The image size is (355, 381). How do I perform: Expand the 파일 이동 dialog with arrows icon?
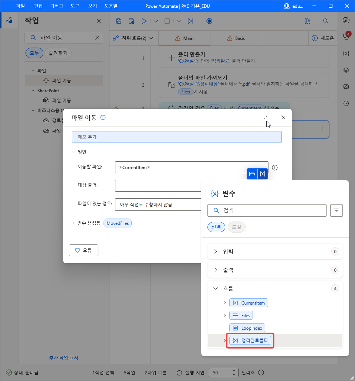coord(266,118)
